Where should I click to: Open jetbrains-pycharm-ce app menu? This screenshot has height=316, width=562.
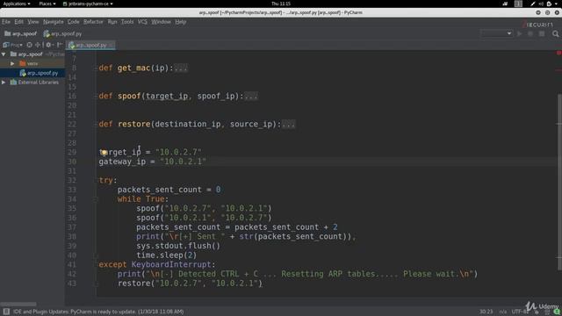(x=88, y=4)
